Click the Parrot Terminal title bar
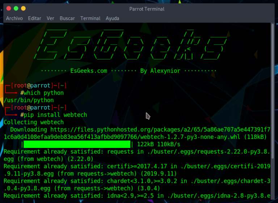Image resolution: width=278 pixels, height=203 pixels. (x=147, y=9)
